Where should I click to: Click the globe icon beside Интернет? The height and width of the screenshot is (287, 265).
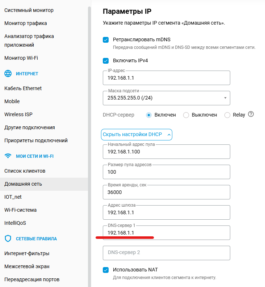click(8, 74)
